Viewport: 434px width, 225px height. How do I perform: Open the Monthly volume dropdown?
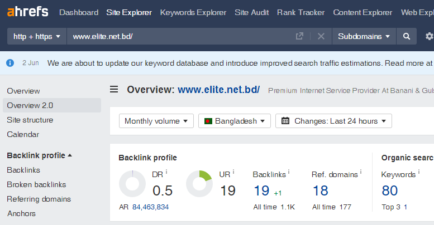click(x=156, y=121)
